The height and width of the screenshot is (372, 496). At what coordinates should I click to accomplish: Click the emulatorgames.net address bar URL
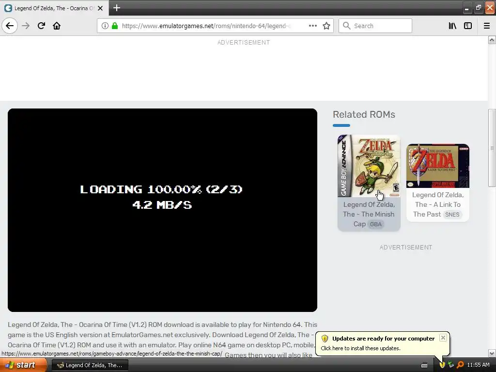[x=205, y=26]
